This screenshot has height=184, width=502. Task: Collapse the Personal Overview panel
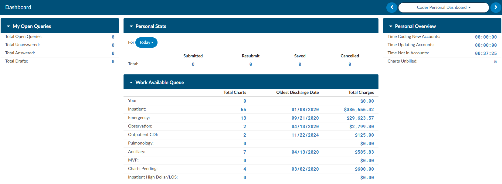click(x=391, y=26)
